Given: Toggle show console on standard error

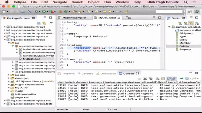Looking at the screenshot, I should pos(174,79).
